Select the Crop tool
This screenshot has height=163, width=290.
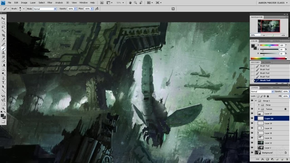pyautogui.click(x=3, y=36)
